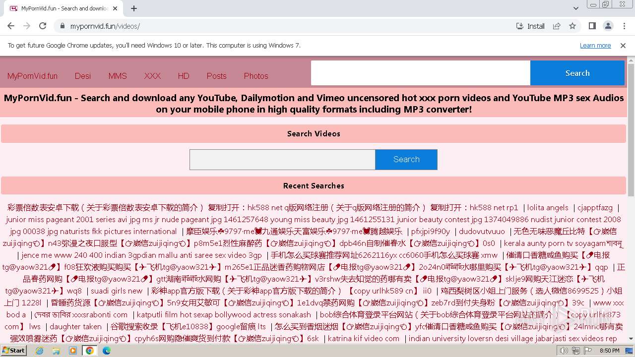Open the Chrome profile avatar

(608, 26)
